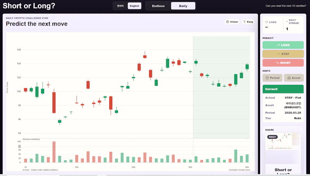Click the calendar icon beside 4-hour
Image resolution: width=310 pixels, height=176 pixels.
(x=227, y=22)
